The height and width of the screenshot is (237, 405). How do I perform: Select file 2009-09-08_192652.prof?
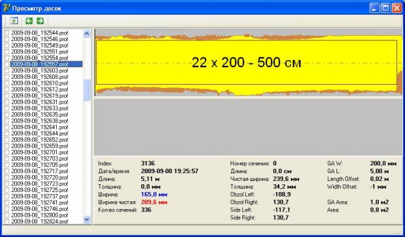point(40,139)
